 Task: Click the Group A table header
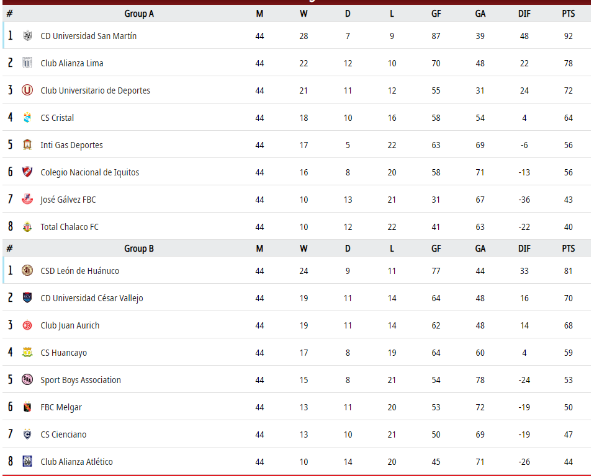(x=139, y=14)
